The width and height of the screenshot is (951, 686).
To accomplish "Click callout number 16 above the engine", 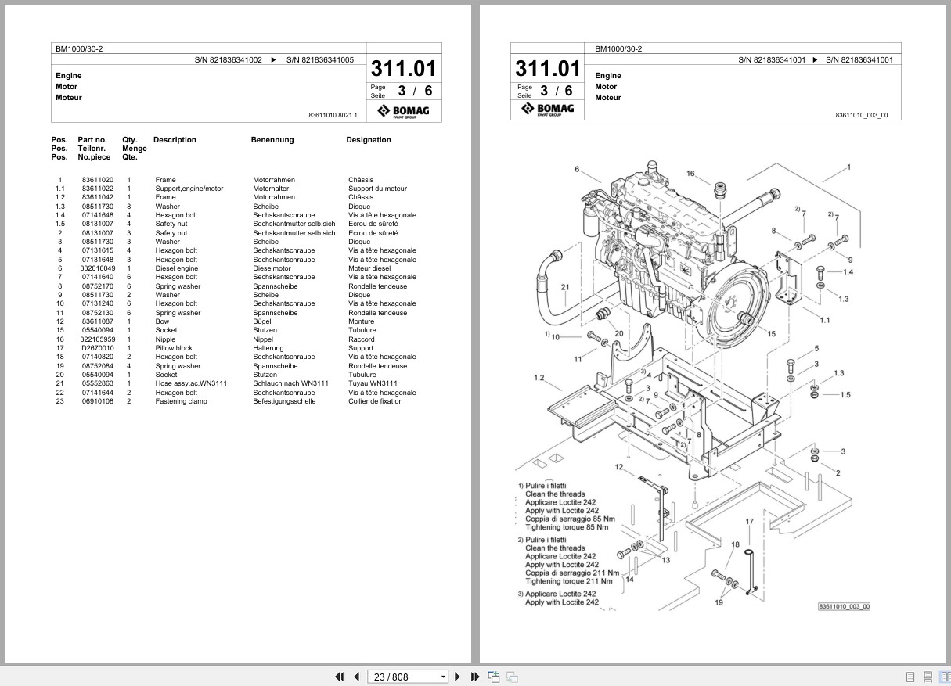I will (x=690, y=174).
